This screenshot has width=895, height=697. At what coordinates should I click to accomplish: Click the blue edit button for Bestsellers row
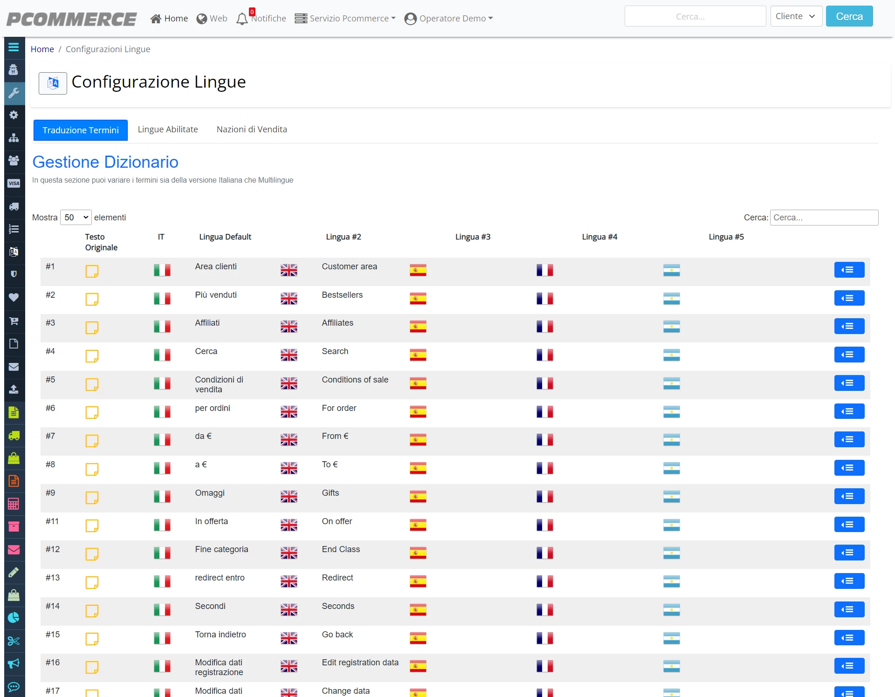click(849, 298)
